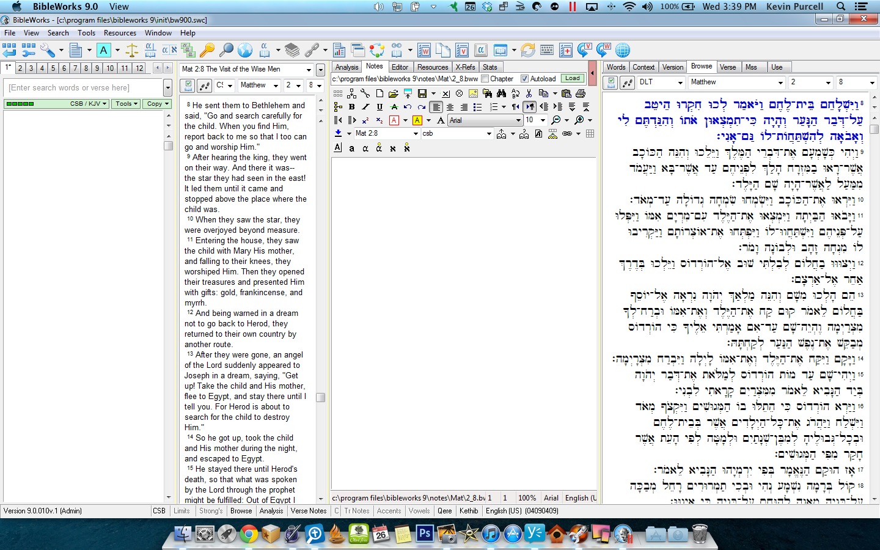Click the superscript x² button

365,120
